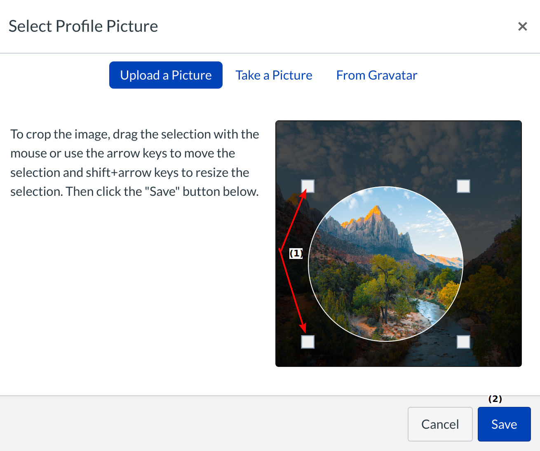
Task: Click the "Select Profile Picture" dialog title
Action: [x=83, y=26]
